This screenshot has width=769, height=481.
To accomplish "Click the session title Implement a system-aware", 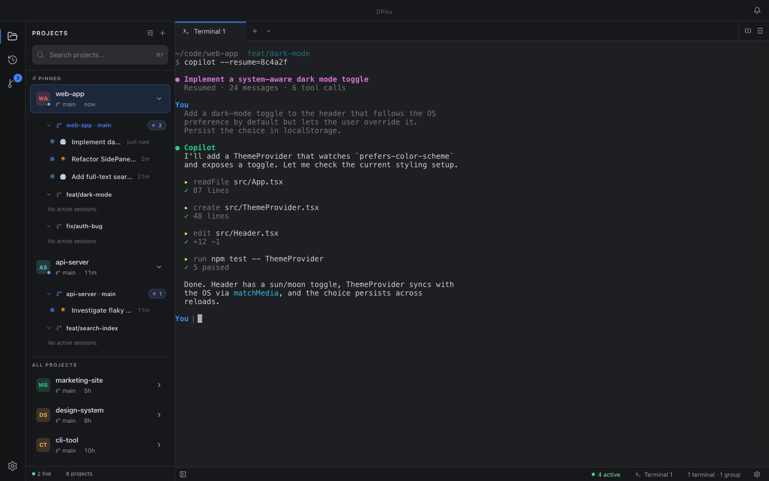I will click(276, 79).
